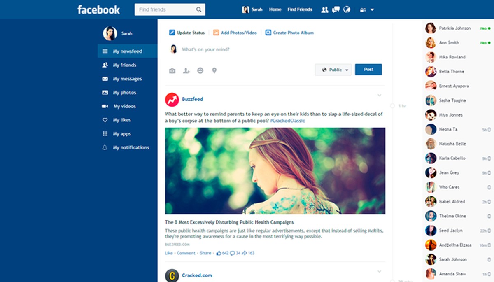Screen dimensions: 494x282
Task: Open Find Friends in the top navigation
Action: coord(300,9)
